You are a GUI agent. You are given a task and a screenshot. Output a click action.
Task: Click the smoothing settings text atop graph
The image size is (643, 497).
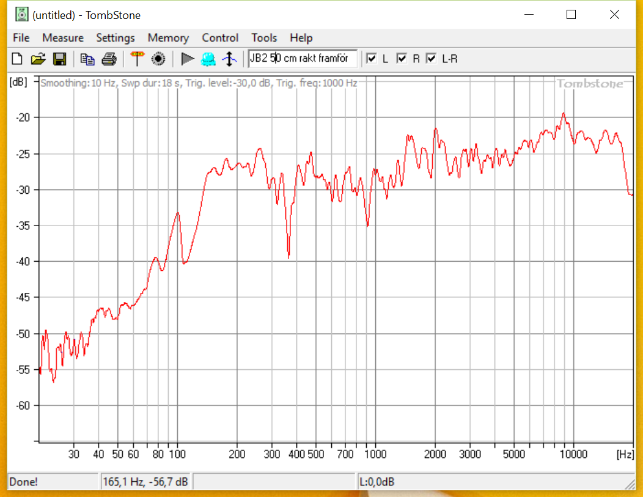[x=199, y=83]
